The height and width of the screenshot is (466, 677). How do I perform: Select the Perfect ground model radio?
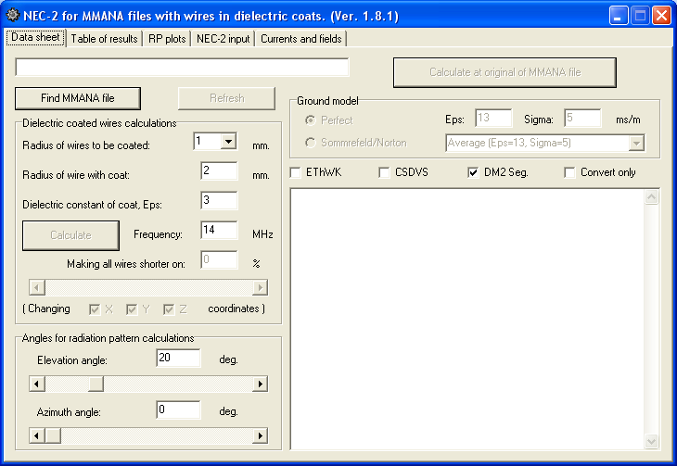(x=310, y=120)
